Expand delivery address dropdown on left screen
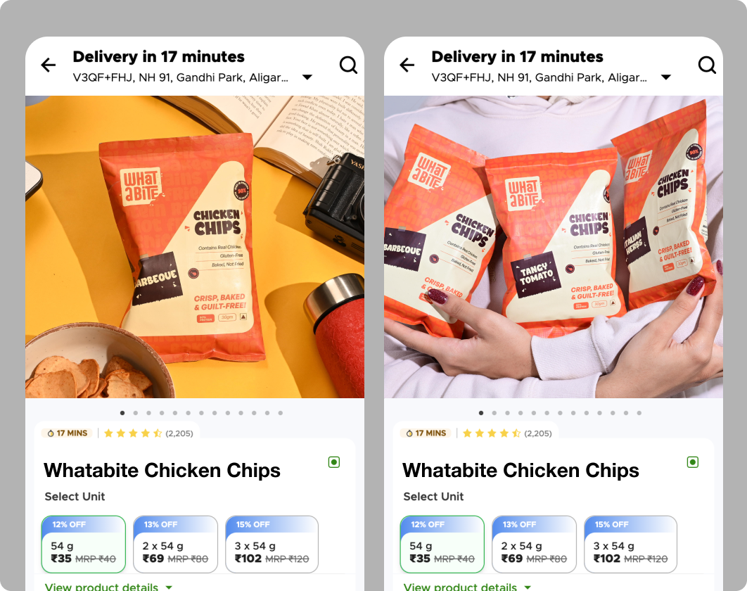Image resolution: width=747 pixels, height=591 pixels. [307, 77]
